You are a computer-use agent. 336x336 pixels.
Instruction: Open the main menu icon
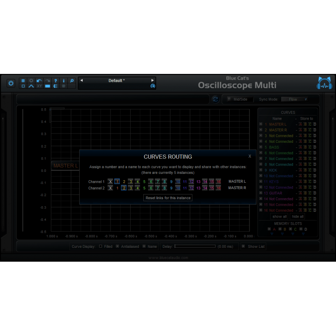tap(23, 80)
